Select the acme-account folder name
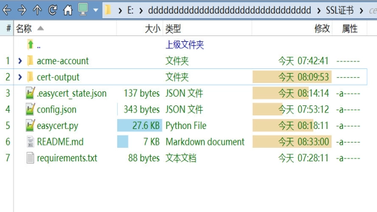 click(62, 61)
